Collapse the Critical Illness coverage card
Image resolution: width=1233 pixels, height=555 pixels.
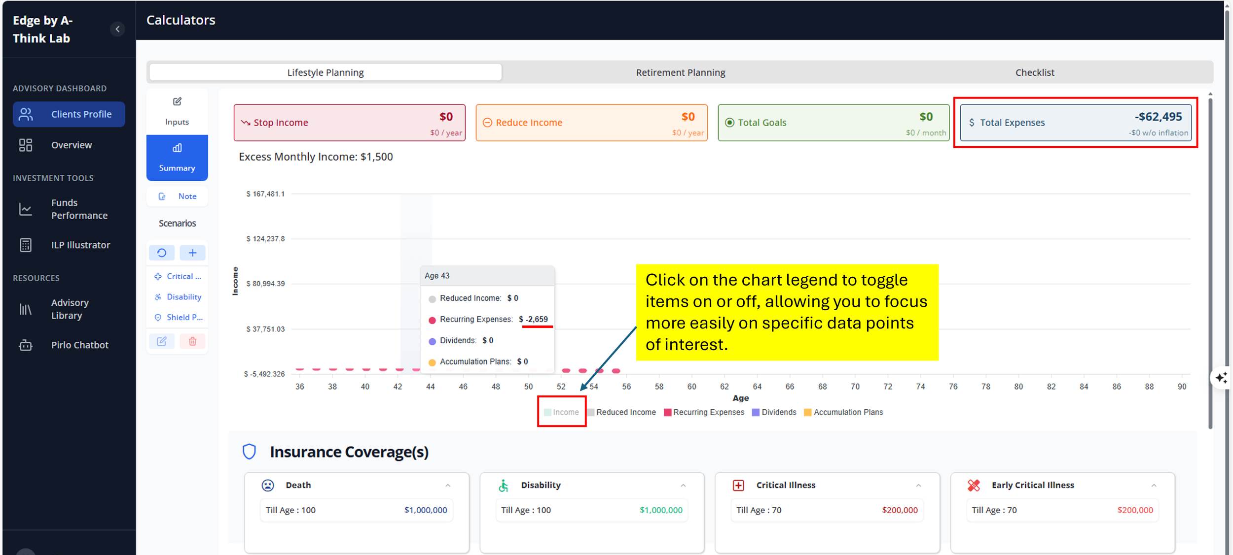coord(918,486)
